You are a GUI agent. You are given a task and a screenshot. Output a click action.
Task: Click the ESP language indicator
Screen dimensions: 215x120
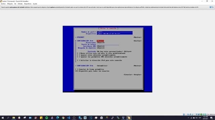click(x=200, y=118)
